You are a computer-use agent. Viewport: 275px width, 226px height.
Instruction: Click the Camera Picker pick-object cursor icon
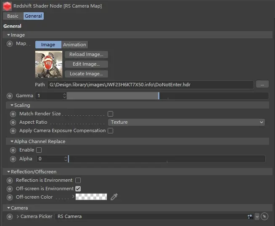[x=264, y=216]
